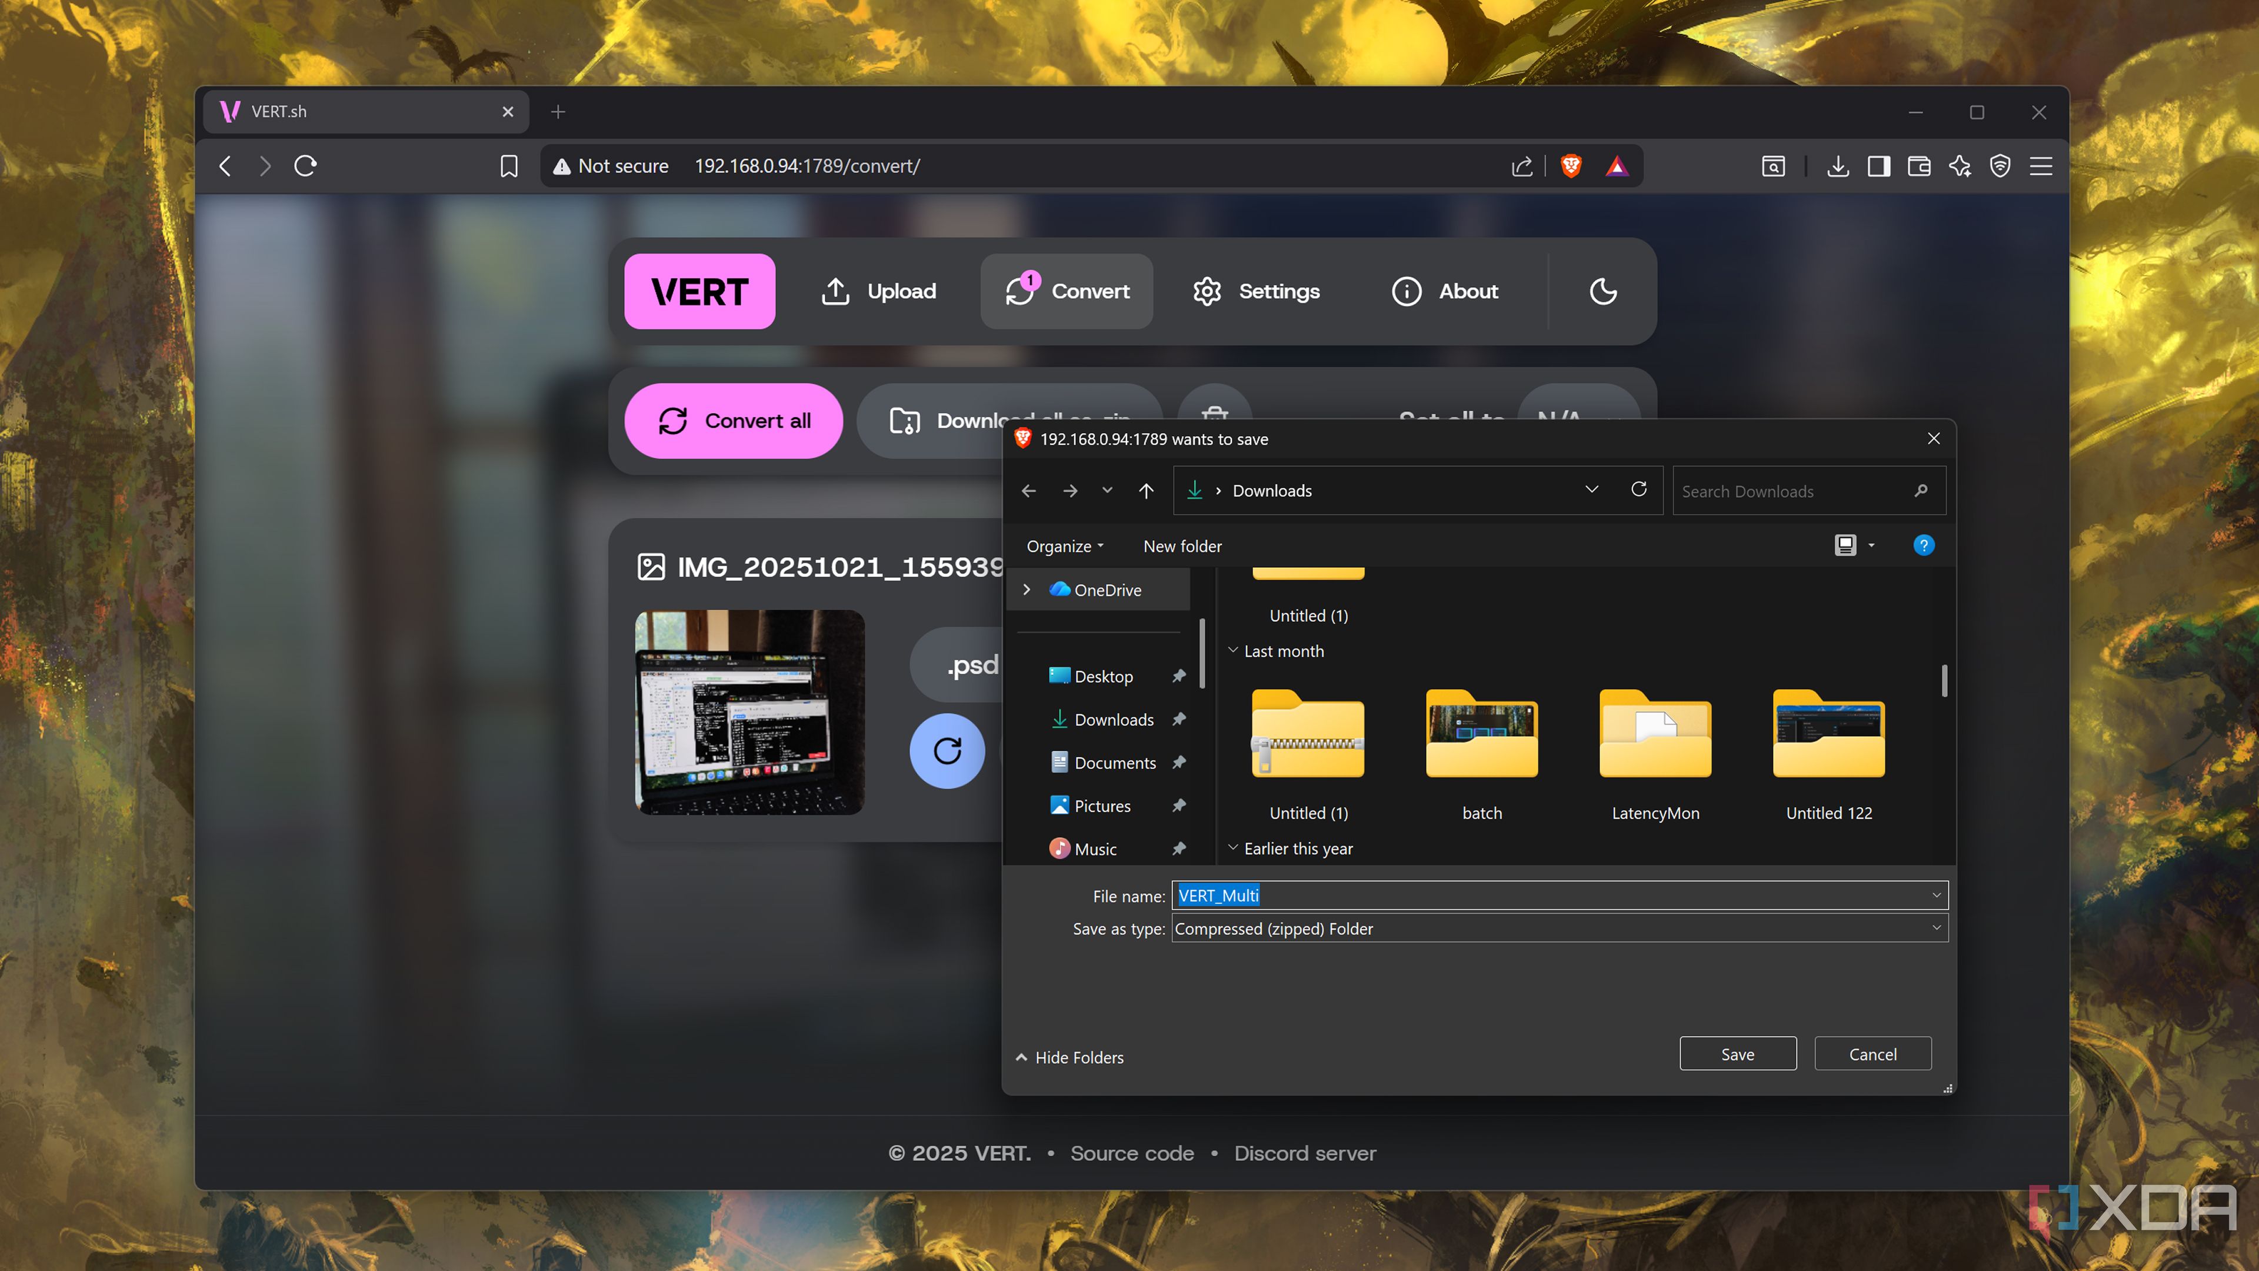
Task: Click the Save button
Action: point(1737,1054)
